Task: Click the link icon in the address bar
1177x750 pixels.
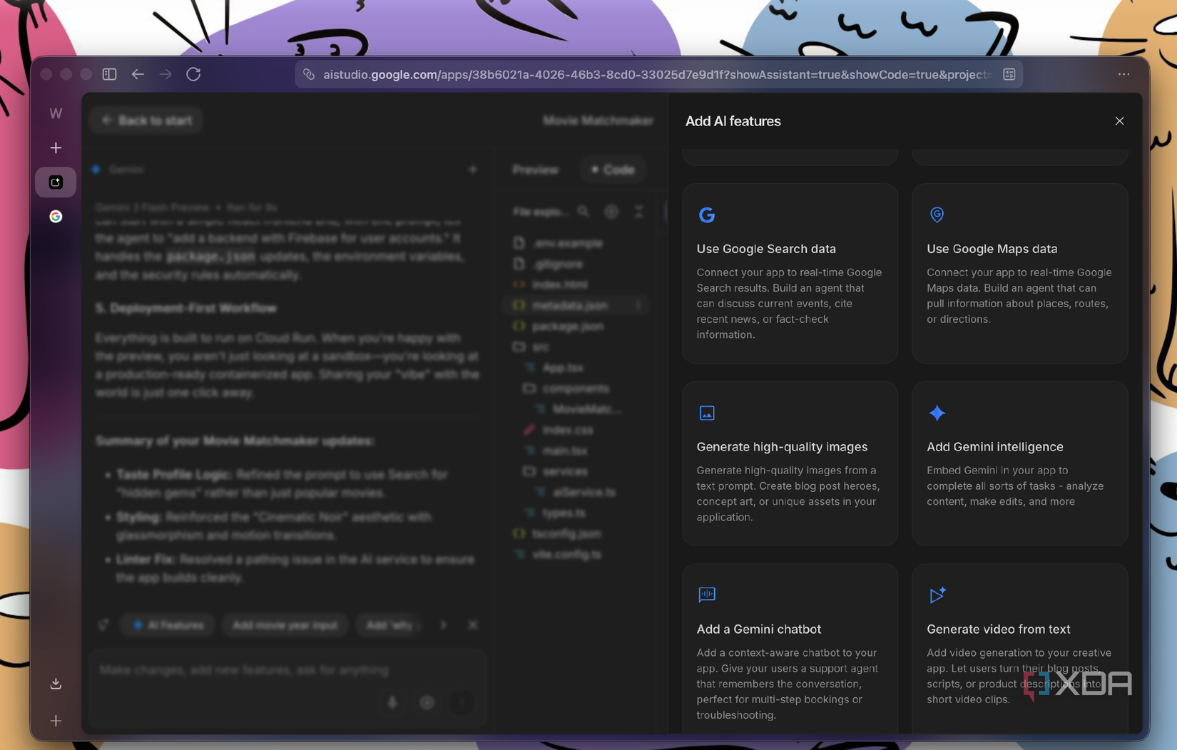Action: click(x=309, y=74)
